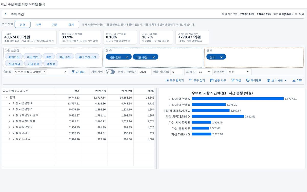Click the 가상 외국계은행 D chart bar
The width and height of the screenshot is (307, 192).
[x=218, y=116]
